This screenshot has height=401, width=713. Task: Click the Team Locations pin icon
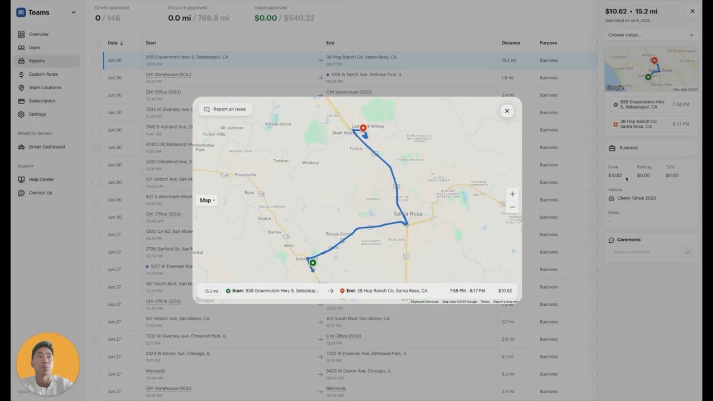pyautogui.click(x=21, y=87)
